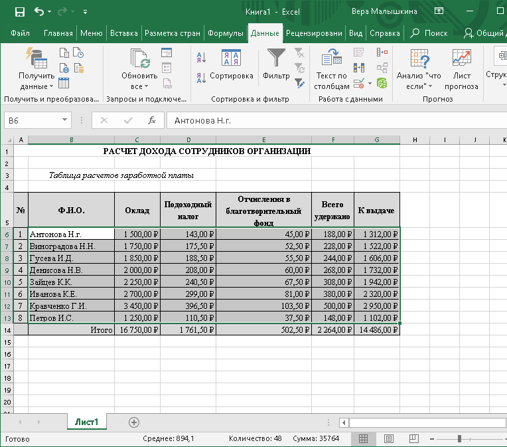Expand the Name Box dropdown
The image size is (507, 447).
(65, 120)
